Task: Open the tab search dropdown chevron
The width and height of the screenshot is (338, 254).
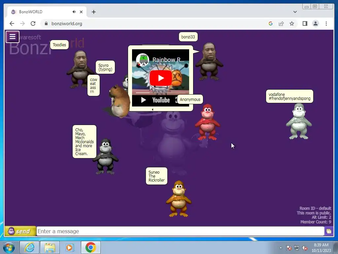Action: 295,12
